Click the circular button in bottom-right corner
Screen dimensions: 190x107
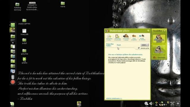(178, 103)
